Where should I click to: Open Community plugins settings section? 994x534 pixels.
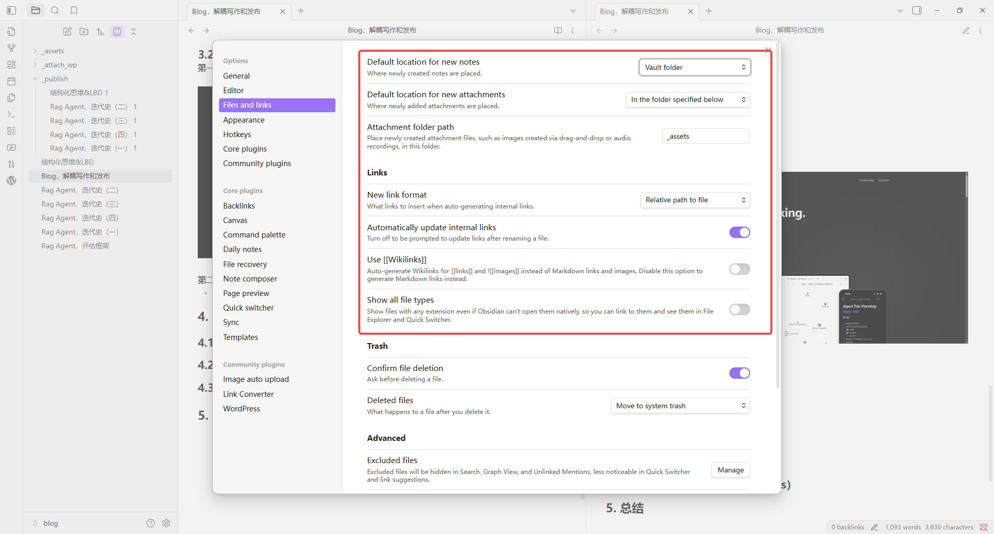click(257, 164)
